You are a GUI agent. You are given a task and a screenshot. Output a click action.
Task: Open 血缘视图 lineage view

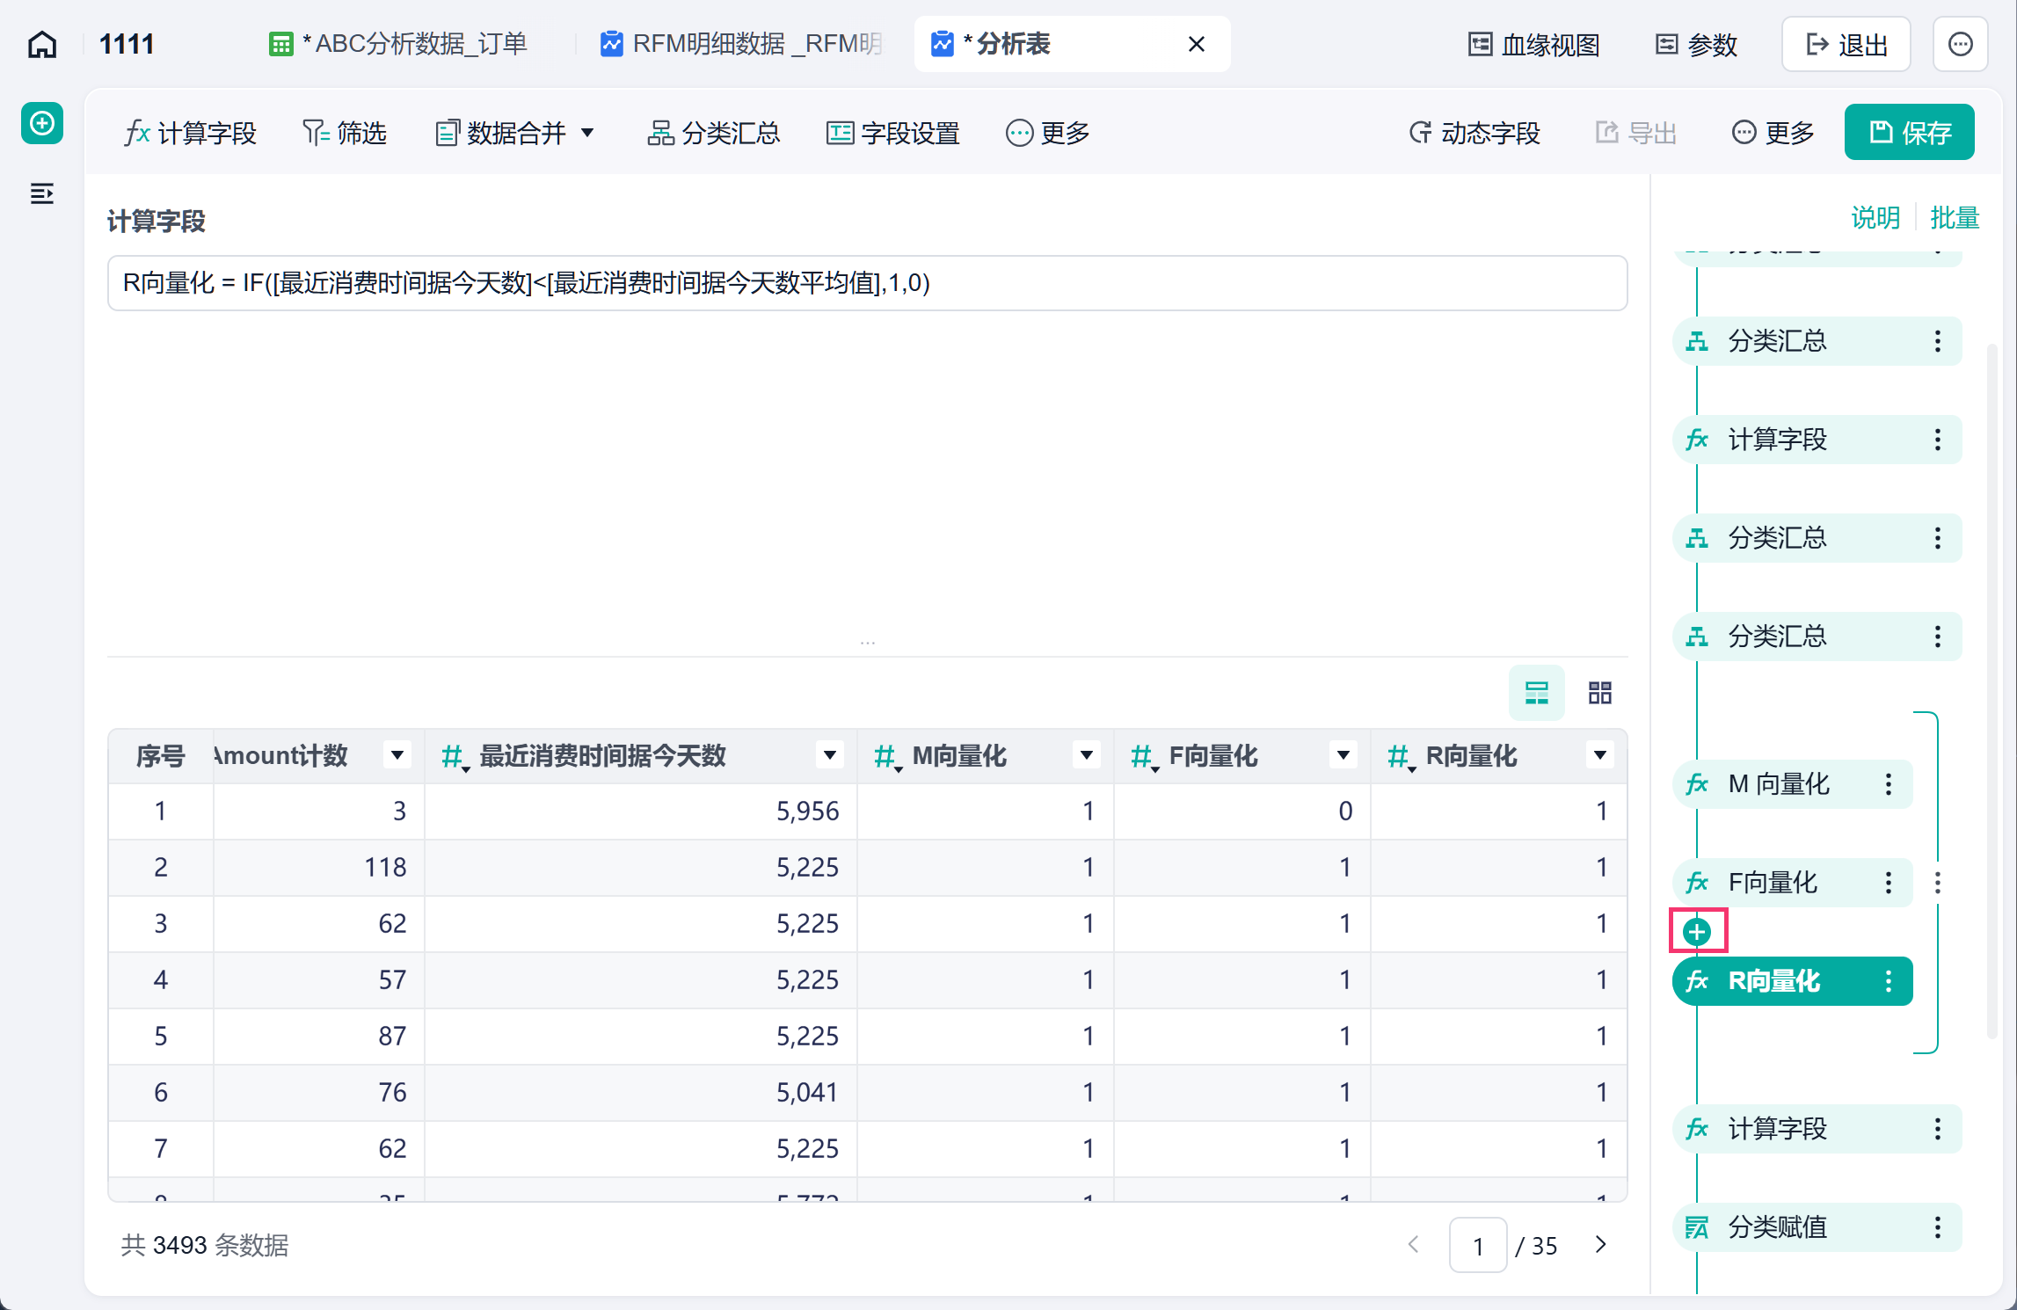point(1534,44)
